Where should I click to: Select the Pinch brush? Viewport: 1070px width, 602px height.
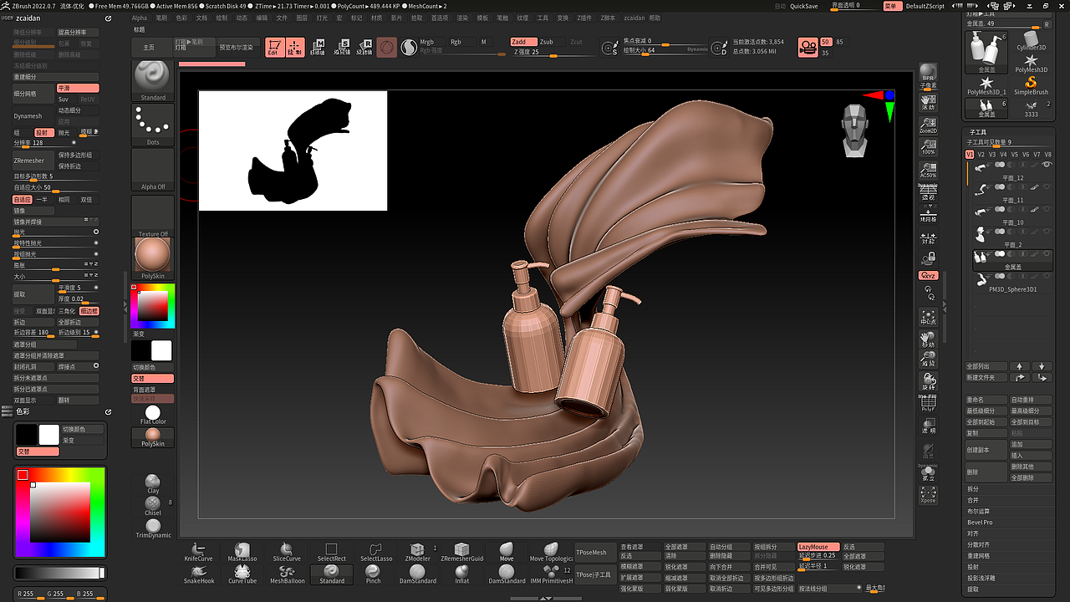click(x=373, y=574)
